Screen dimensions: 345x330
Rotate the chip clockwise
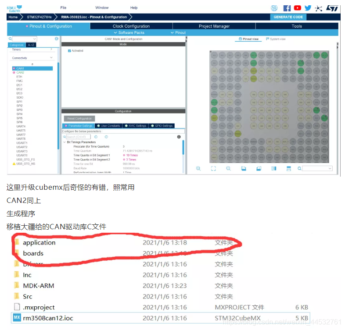244,169
